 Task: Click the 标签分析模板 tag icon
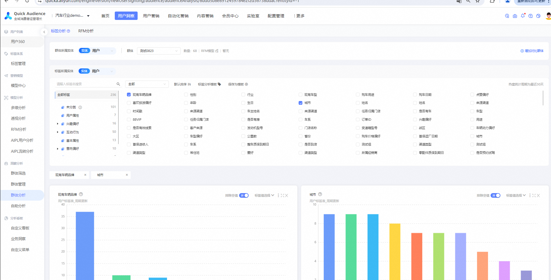click(x=219, y=84)
